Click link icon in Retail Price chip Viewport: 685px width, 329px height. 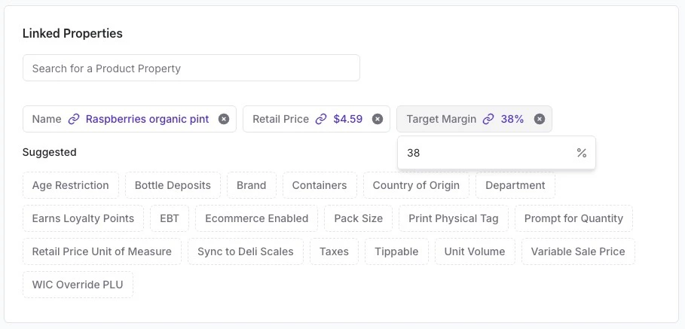321,119
